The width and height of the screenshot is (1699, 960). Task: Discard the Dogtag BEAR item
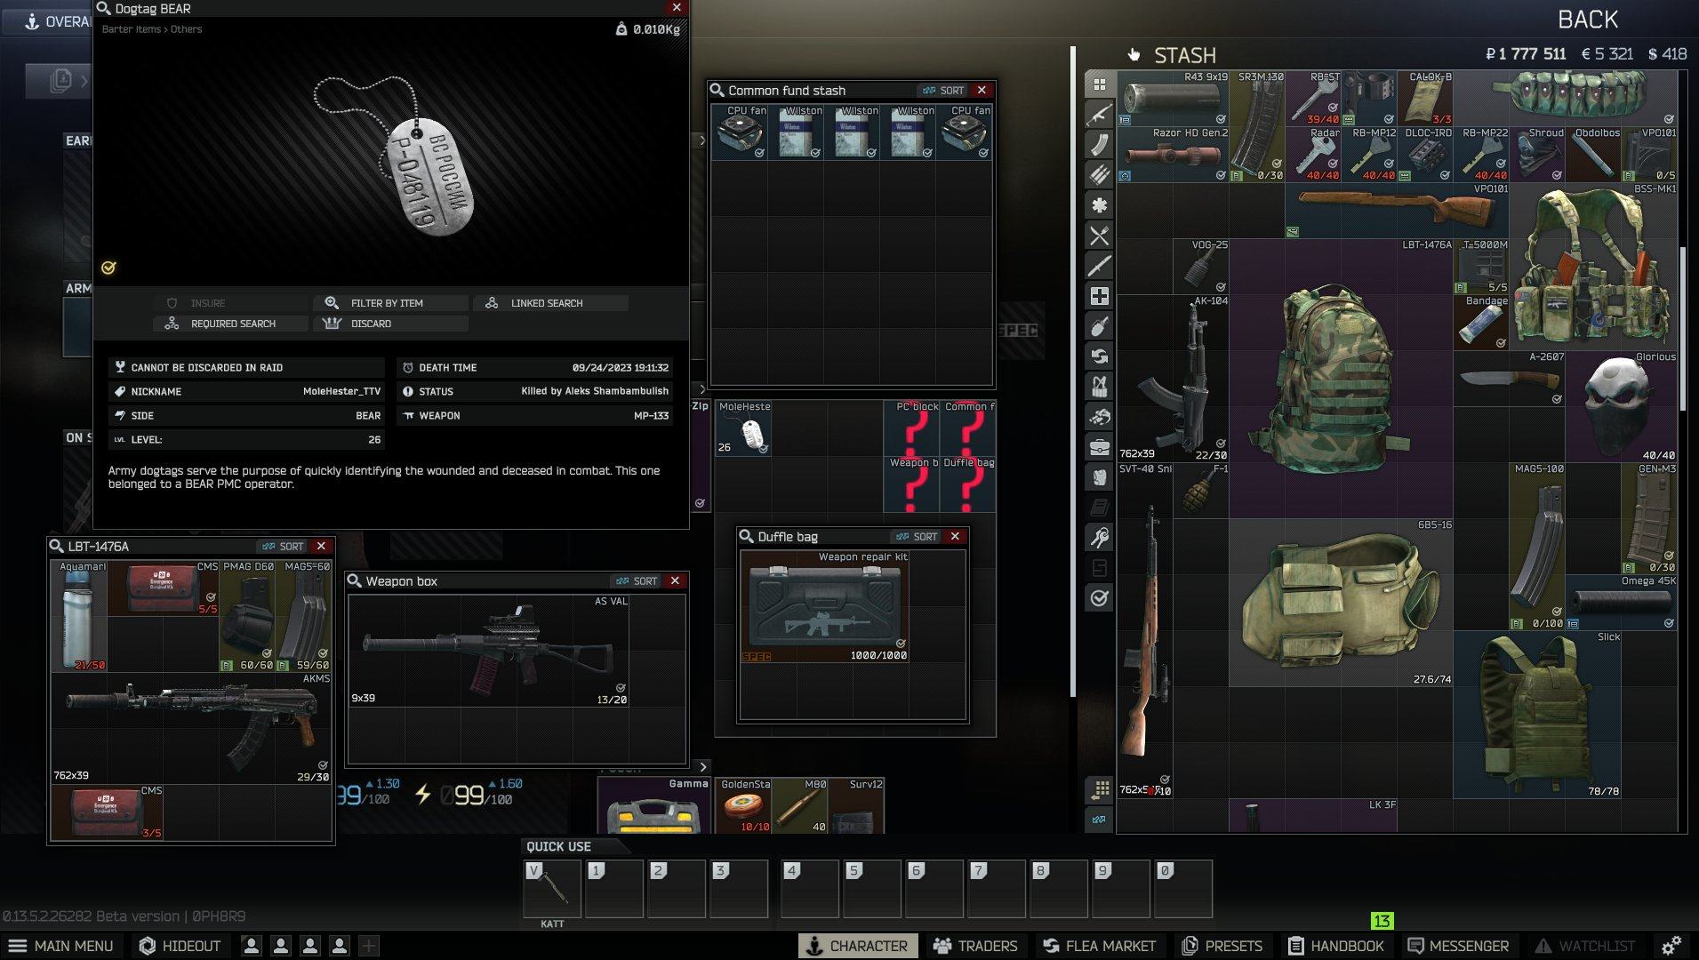pyautogui.click(x=390, y=324)
